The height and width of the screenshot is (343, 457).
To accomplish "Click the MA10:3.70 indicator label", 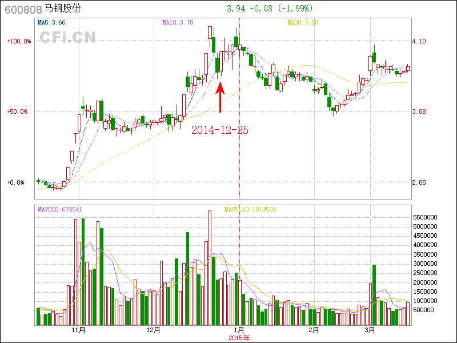I will [x=178, y=22].
